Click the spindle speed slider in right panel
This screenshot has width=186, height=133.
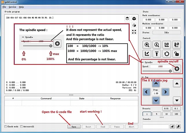157,71
